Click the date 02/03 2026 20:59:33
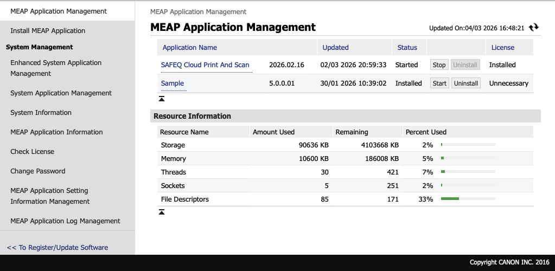The width and height of the screenshot is (555, 271). click(x=353, y=64)
